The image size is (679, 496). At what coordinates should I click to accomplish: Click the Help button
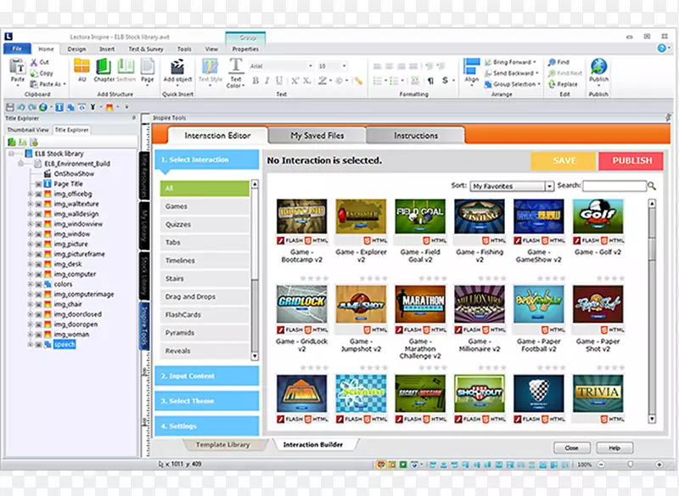(614, 448)
